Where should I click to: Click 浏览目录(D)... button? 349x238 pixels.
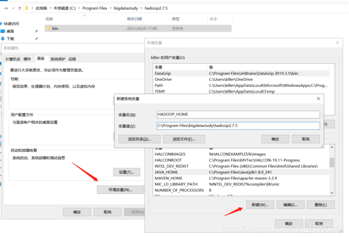tap(140, 139)
